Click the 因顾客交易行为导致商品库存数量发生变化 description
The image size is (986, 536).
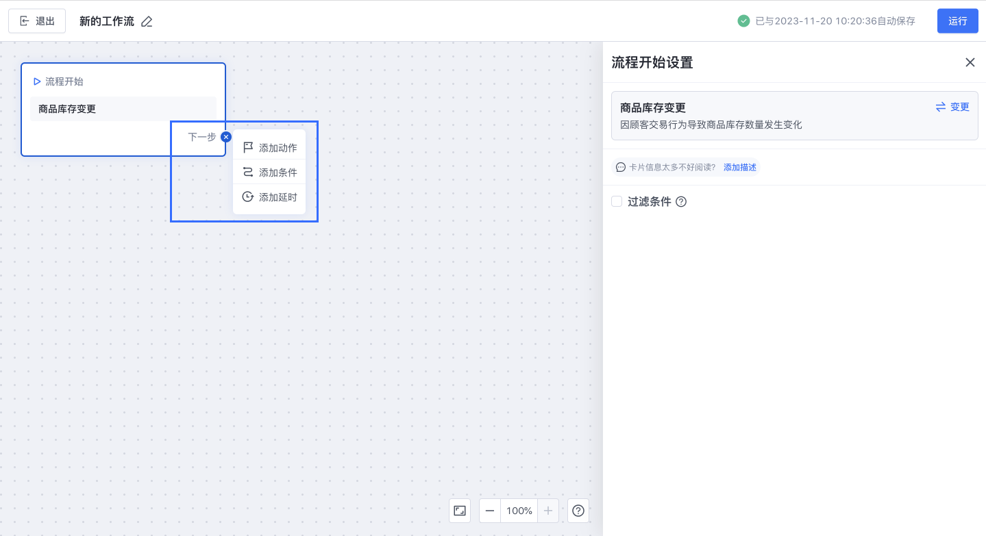click(x=711, y=125)
